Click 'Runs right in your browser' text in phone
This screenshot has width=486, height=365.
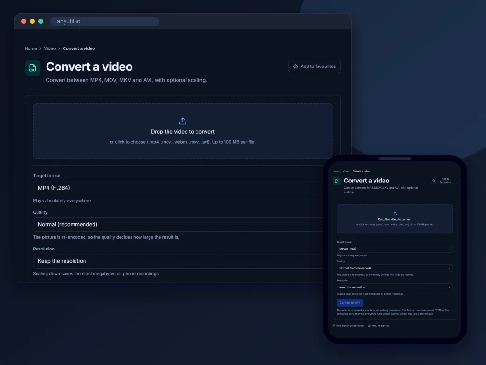[x=350, y=326]
